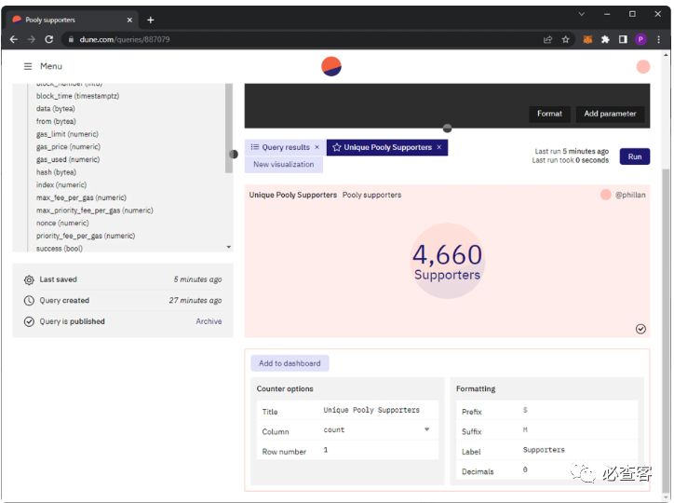
Task: Click the address bar URL
Action: pos(125,39)
